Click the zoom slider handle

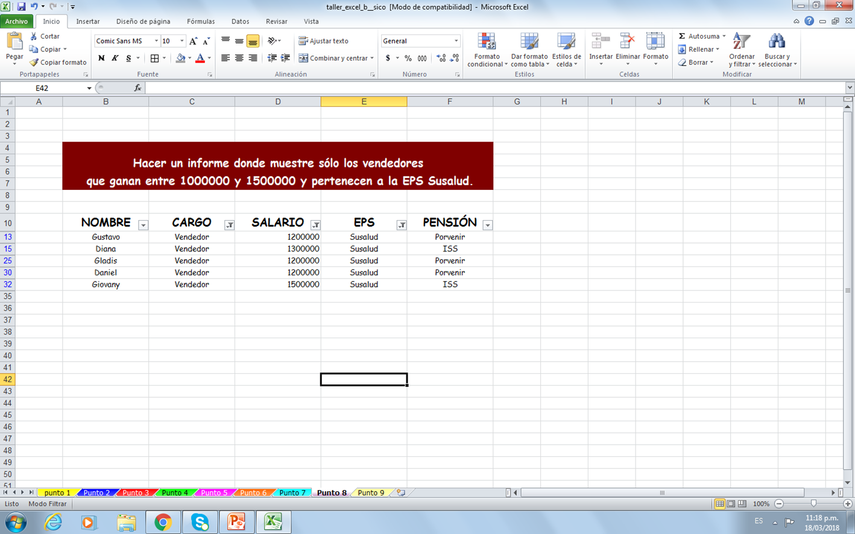coord(813,504)
